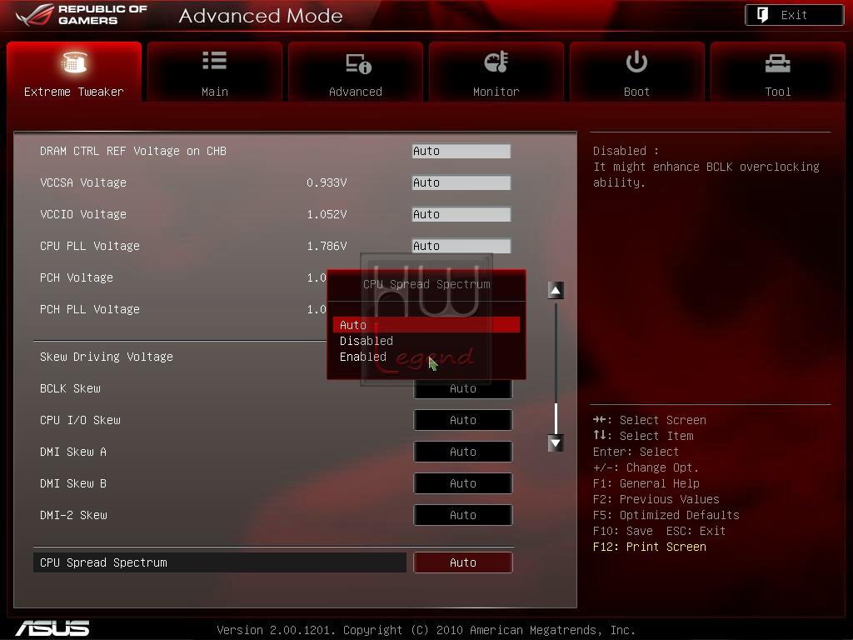Open the DMI Skew A dropdown

point(463,452)
